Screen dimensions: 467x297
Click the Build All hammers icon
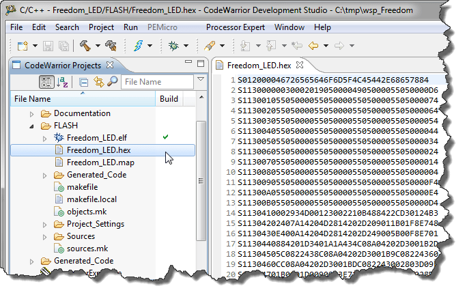(x=111, y=46)
